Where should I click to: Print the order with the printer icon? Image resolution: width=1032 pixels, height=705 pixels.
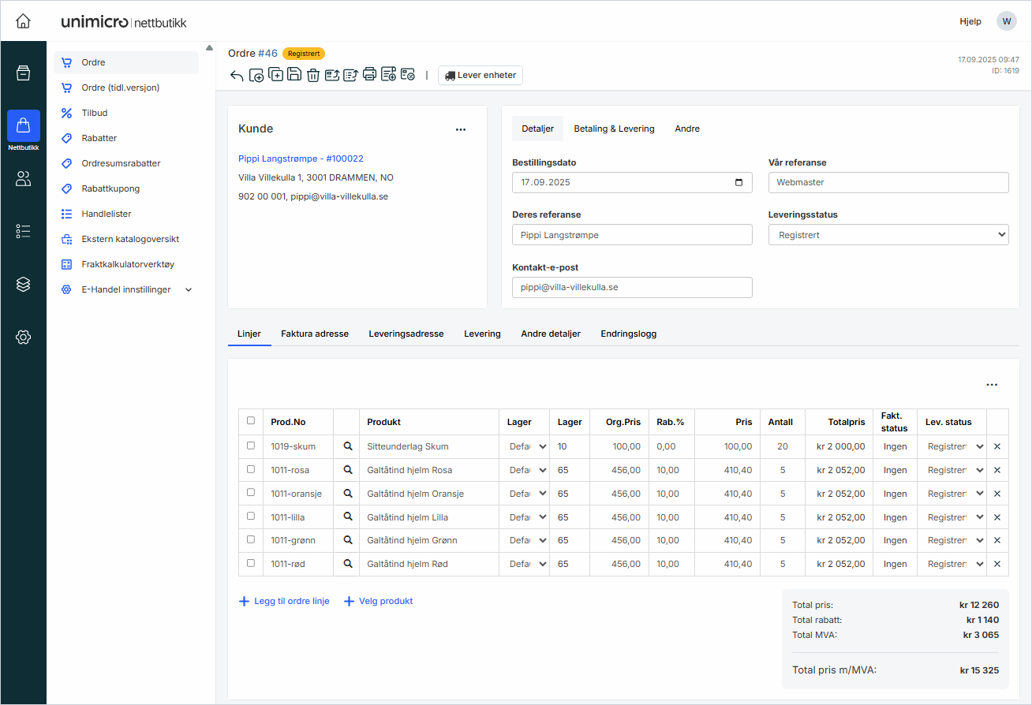[x=369, y=75]
